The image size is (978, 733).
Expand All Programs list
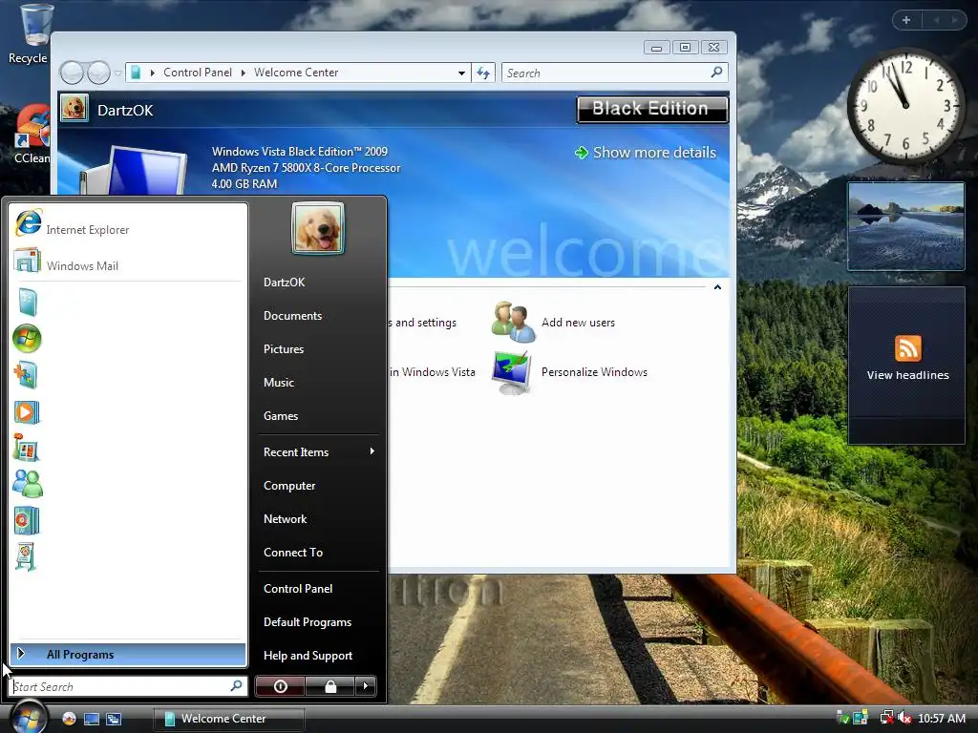(128, 655)
